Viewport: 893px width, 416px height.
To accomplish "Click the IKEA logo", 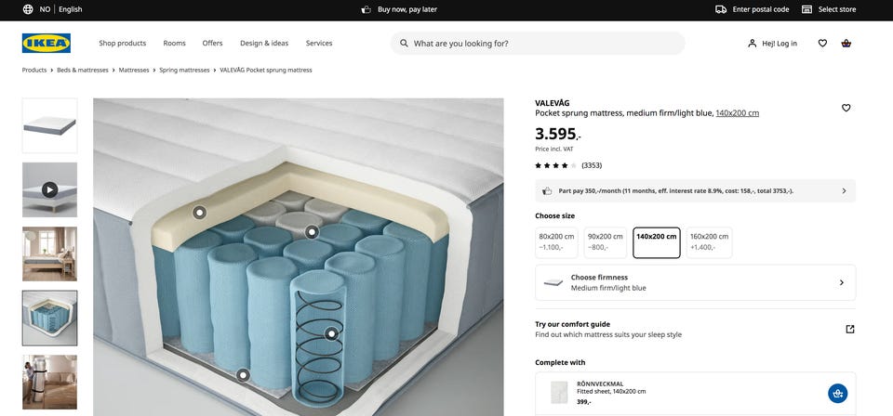I will 47,44.
